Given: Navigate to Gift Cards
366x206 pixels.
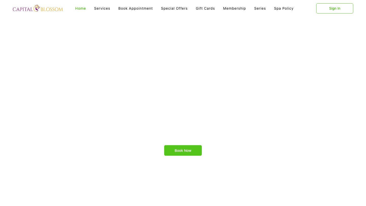Looking at the screenshot, I should (205, 8).
